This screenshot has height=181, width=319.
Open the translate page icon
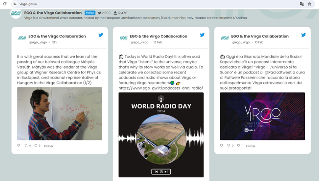[302, 4]
